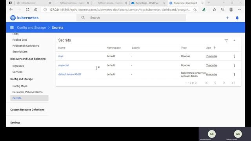Click the green A extension icon
Image resolution: width=251 pixels, height=141 pixels.
click(204, 9)
